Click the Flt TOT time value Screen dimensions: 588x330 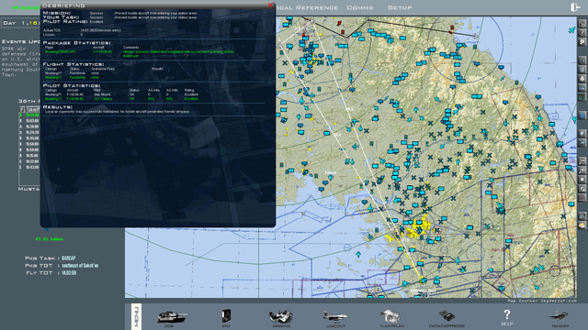pos(69,273)
